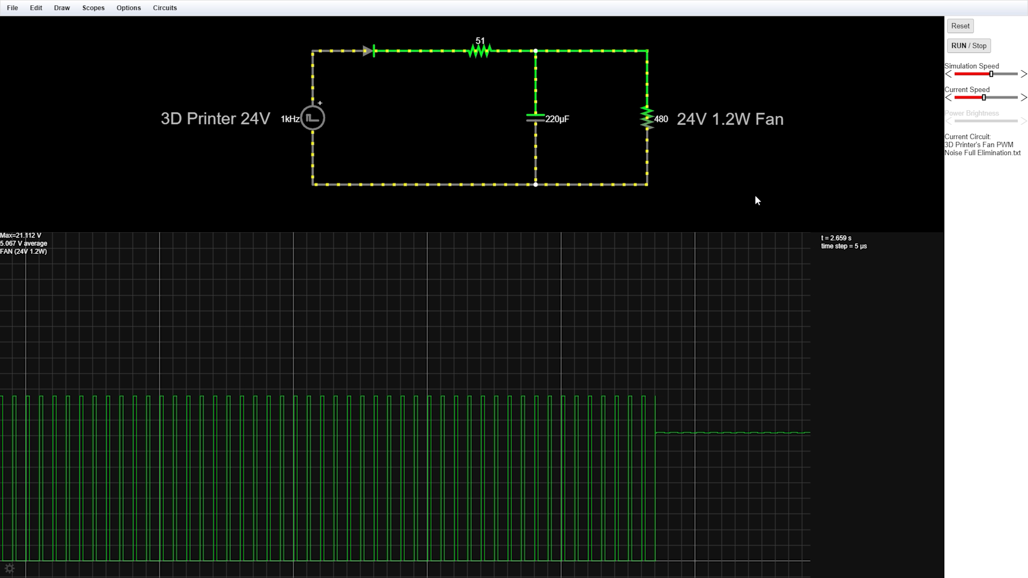Click the decrease arrow beside Current Speed

click(x=948, y=98)
